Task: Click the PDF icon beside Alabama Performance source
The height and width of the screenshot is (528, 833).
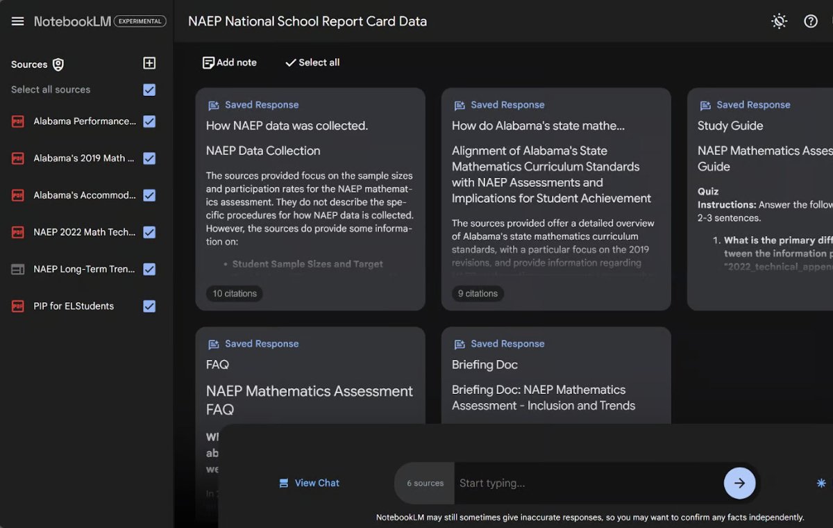Action: coord(19,121)
